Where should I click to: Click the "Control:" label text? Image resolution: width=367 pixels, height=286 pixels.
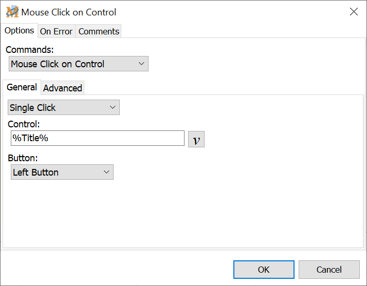coord(24,124)
